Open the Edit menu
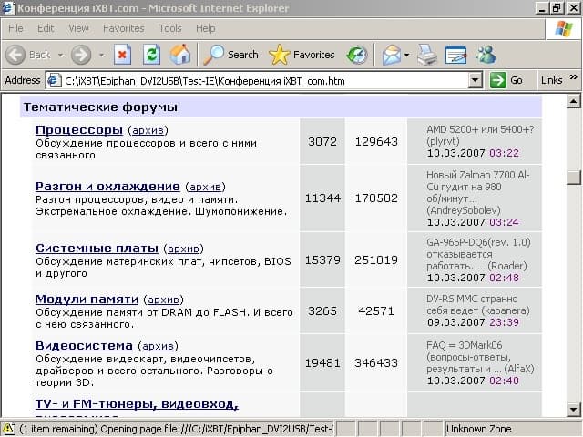This screenshot has height=437, width=583. coord(46,28)
